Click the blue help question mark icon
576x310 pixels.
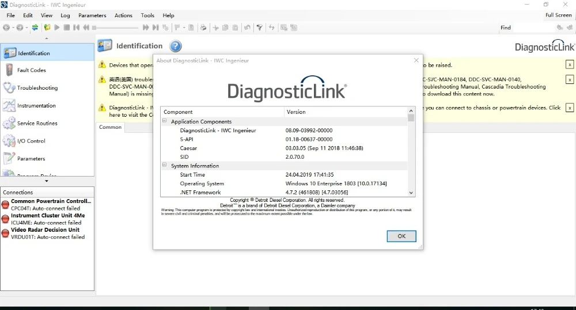pyautogui.click(x=176, y=46)
